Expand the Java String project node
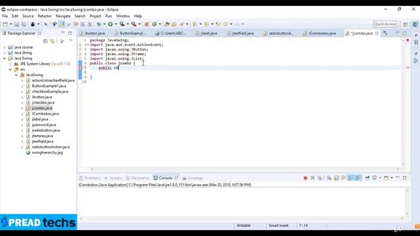Image resolution: width=420 pixels, height=236 pixels. (x=5, y=52)
